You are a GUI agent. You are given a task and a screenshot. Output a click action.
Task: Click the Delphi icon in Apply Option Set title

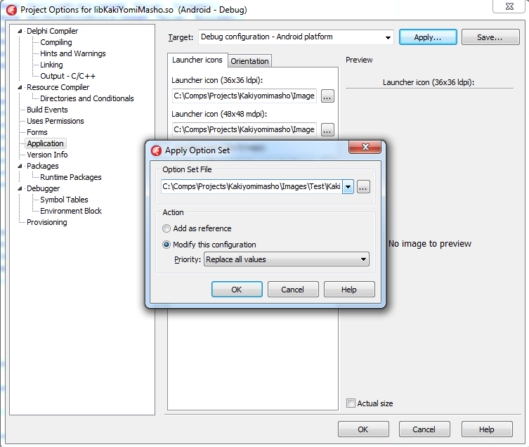tap(156, 150)
